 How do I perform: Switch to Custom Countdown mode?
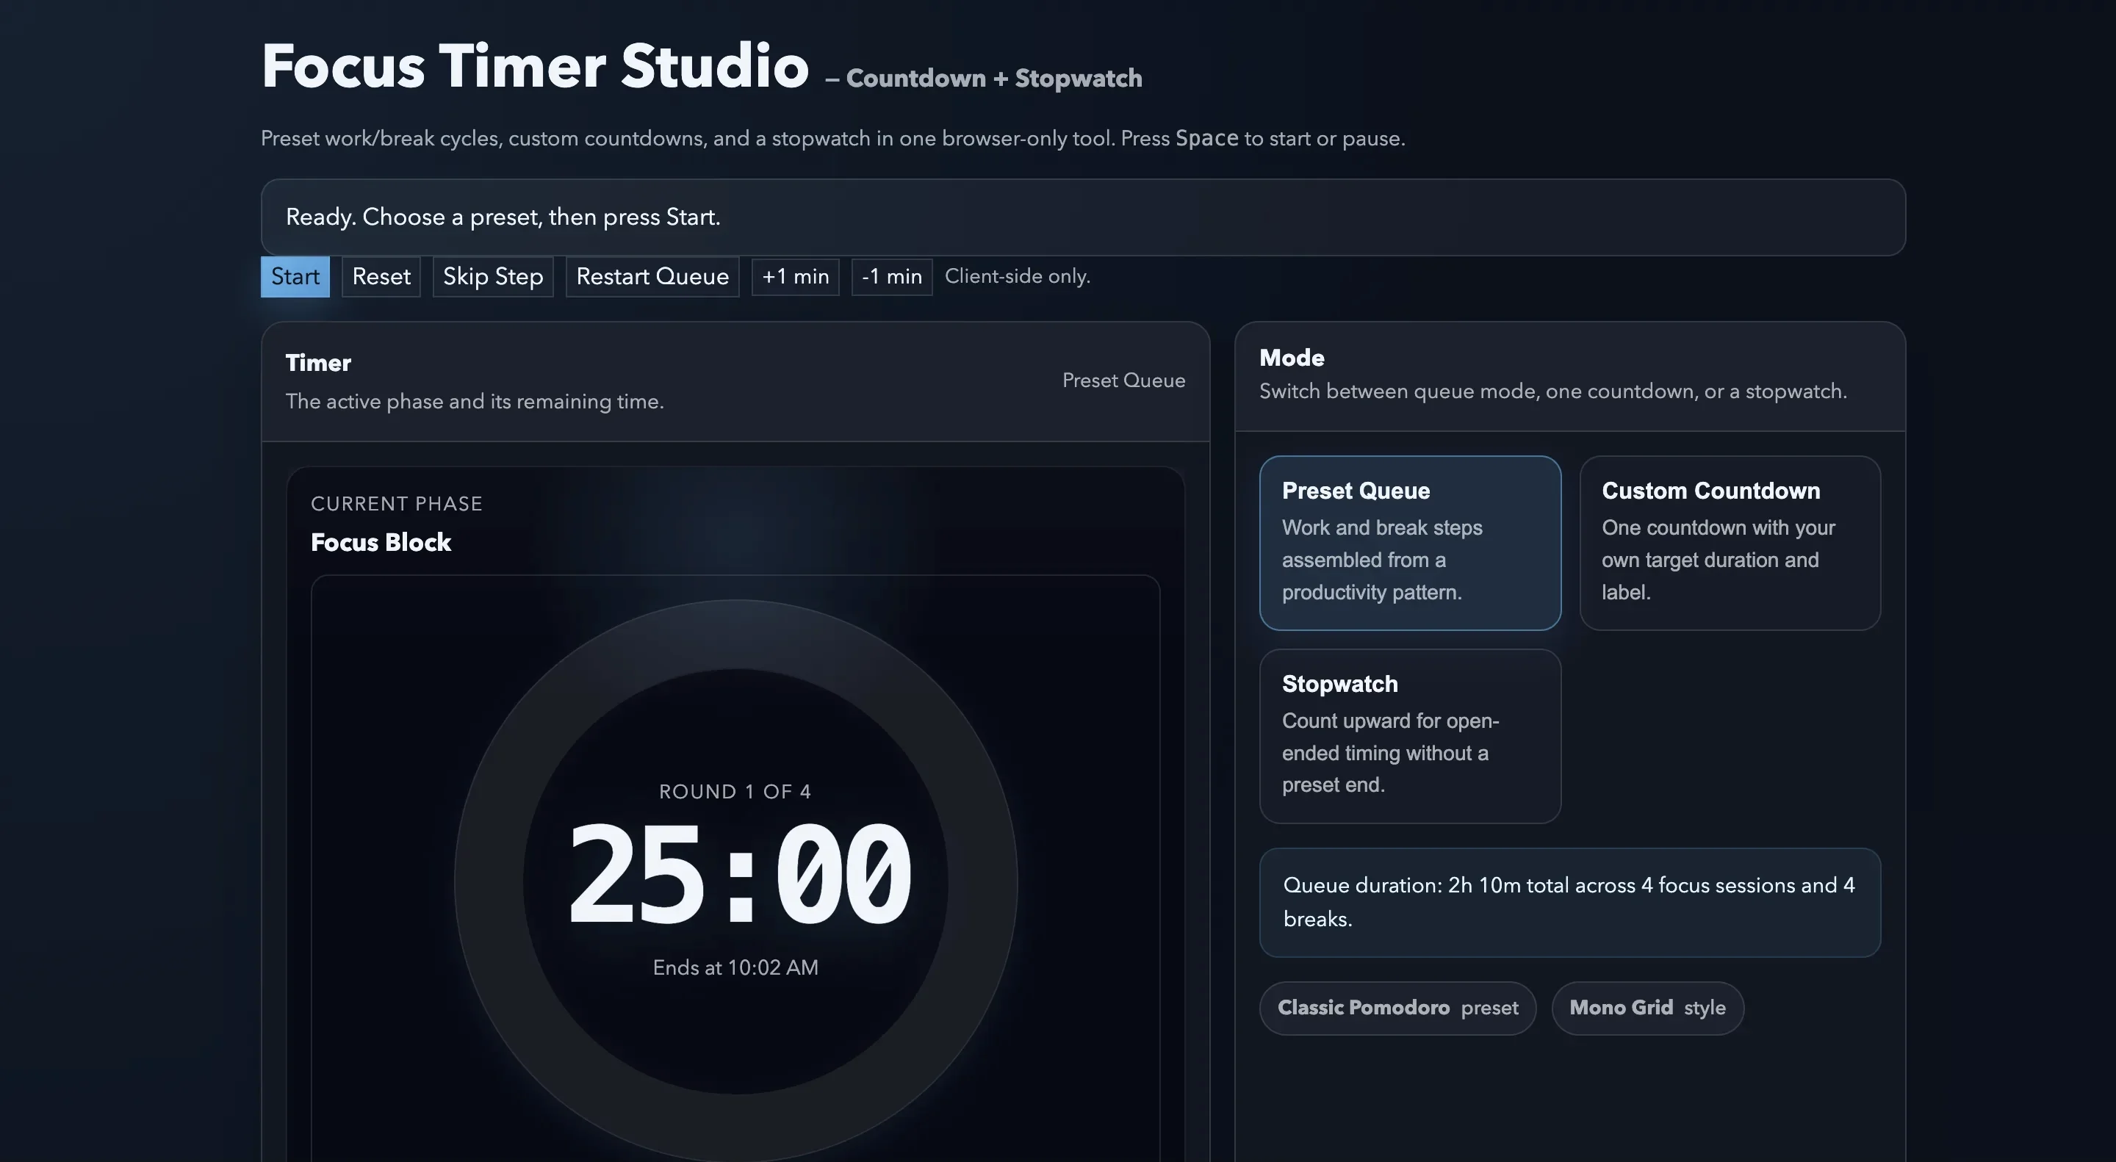click(1729, 542)
